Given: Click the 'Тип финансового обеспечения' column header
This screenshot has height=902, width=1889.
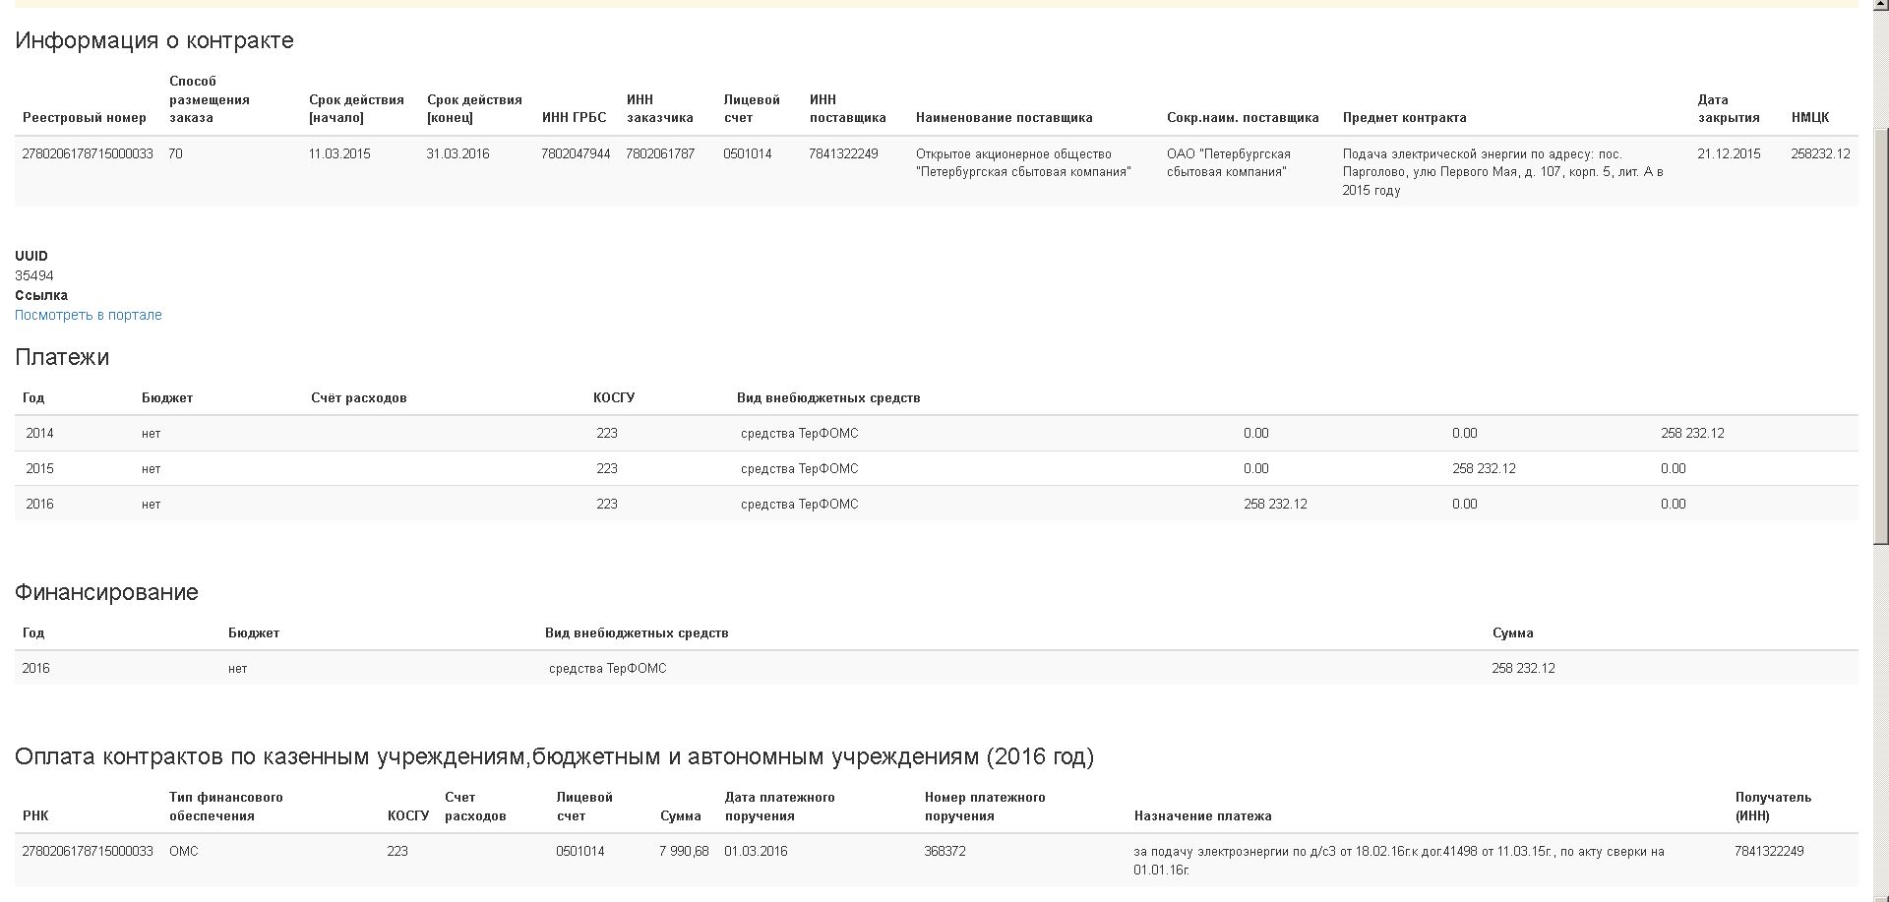Looking at the screenshot, I should tap(225, 807).
